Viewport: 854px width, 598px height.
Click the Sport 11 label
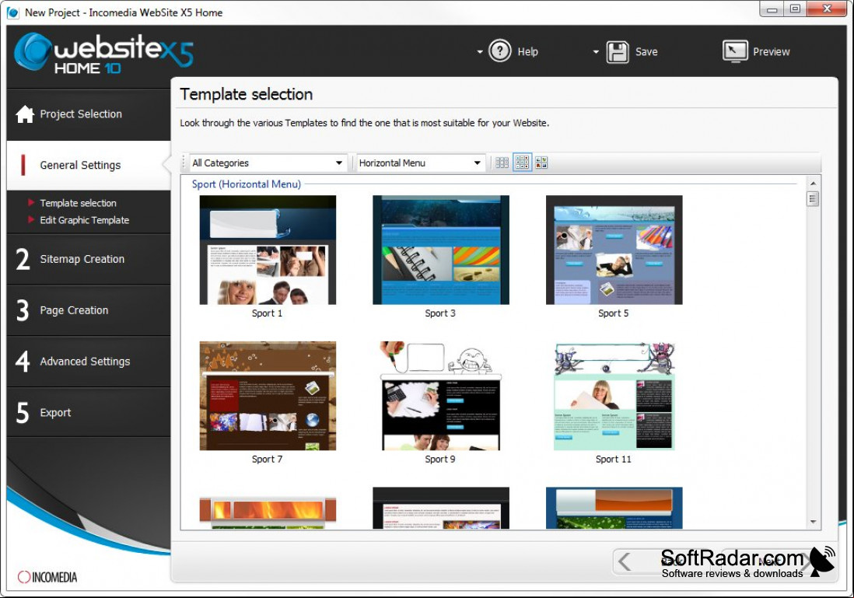point(613,459)
